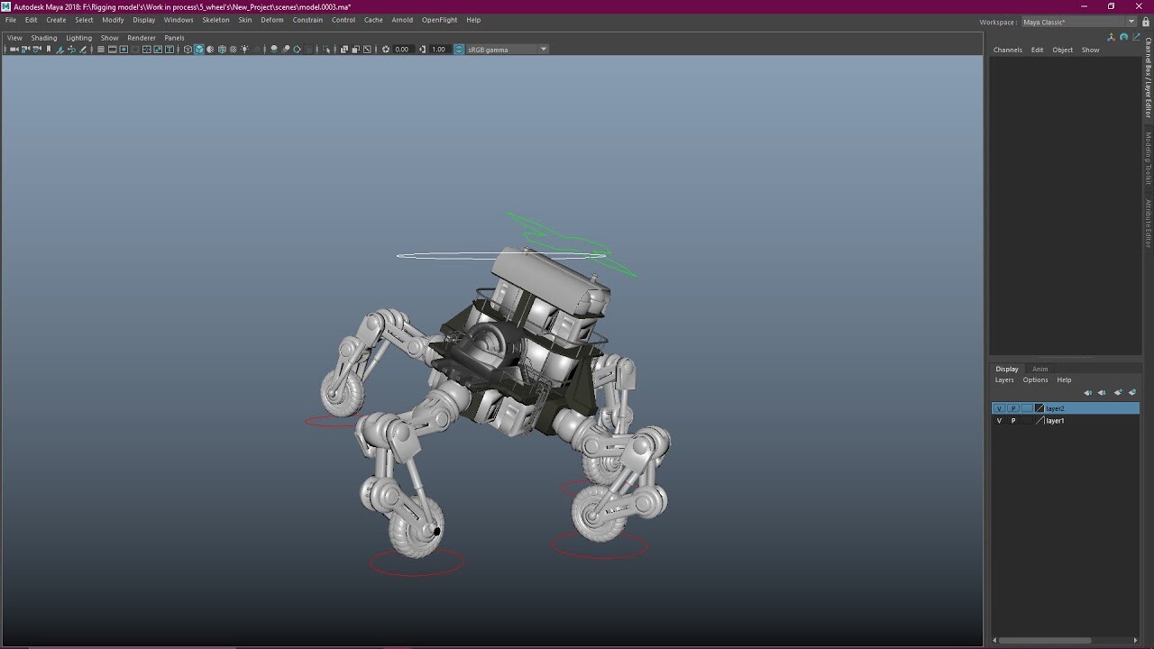Open the Skeleton menu
Screen dimensions: 1154x649
215,19
